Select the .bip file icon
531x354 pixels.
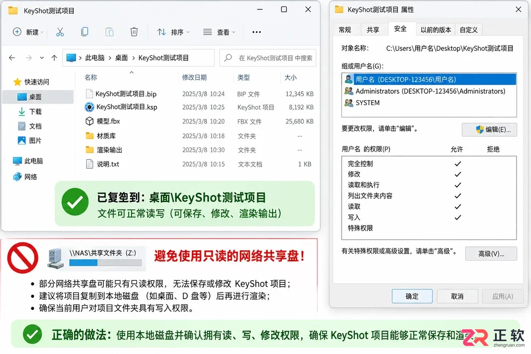click(x=89, y=94)
